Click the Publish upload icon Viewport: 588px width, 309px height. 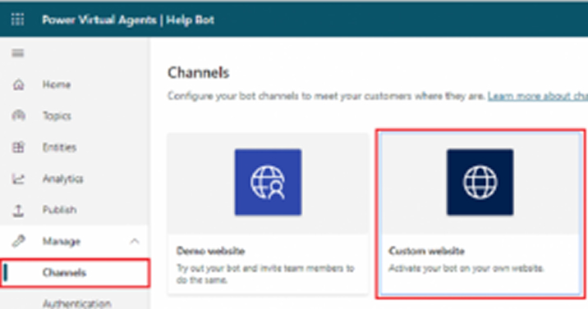click(x=18, y=211)
